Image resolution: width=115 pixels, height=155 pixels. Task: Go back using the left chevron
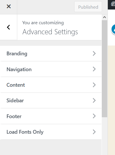pos(9,27)
